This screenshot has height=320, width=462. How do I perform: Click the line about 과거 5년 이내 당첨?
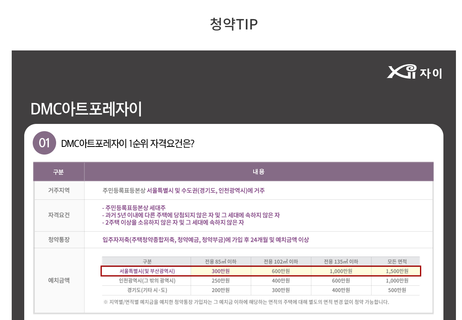pos(191,215)
